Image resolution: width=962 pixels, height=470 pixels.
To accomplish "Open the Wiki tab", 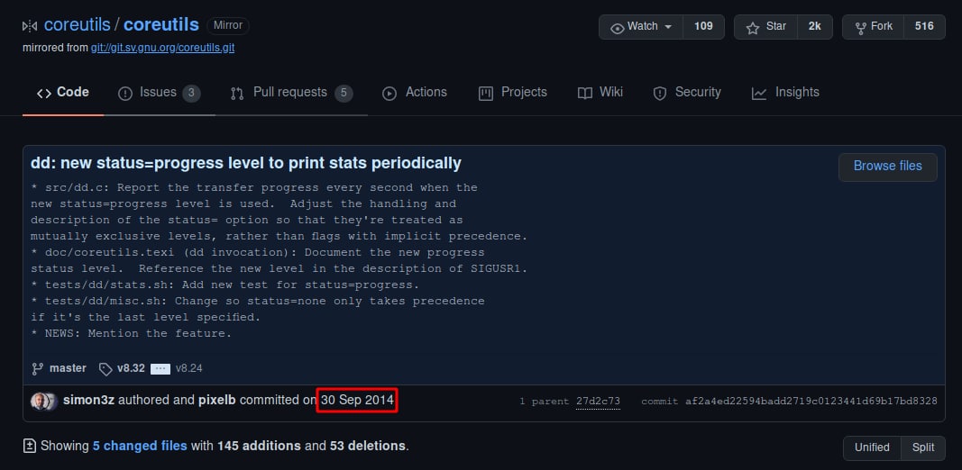I will [600, 93].
